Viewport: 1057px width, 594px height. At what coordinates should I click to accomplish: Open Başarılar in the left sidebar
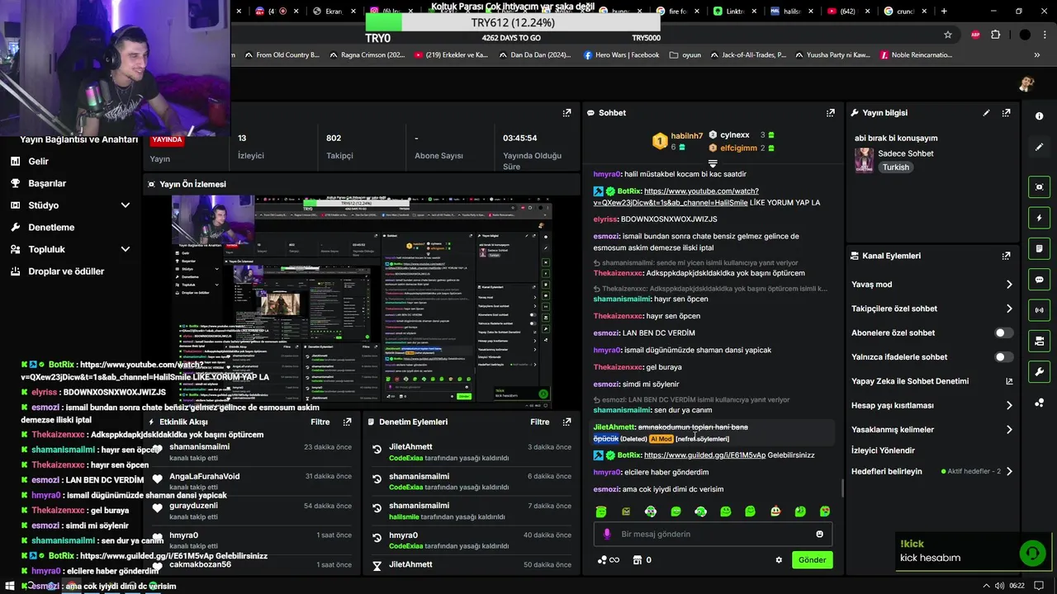tap(47, 183)
